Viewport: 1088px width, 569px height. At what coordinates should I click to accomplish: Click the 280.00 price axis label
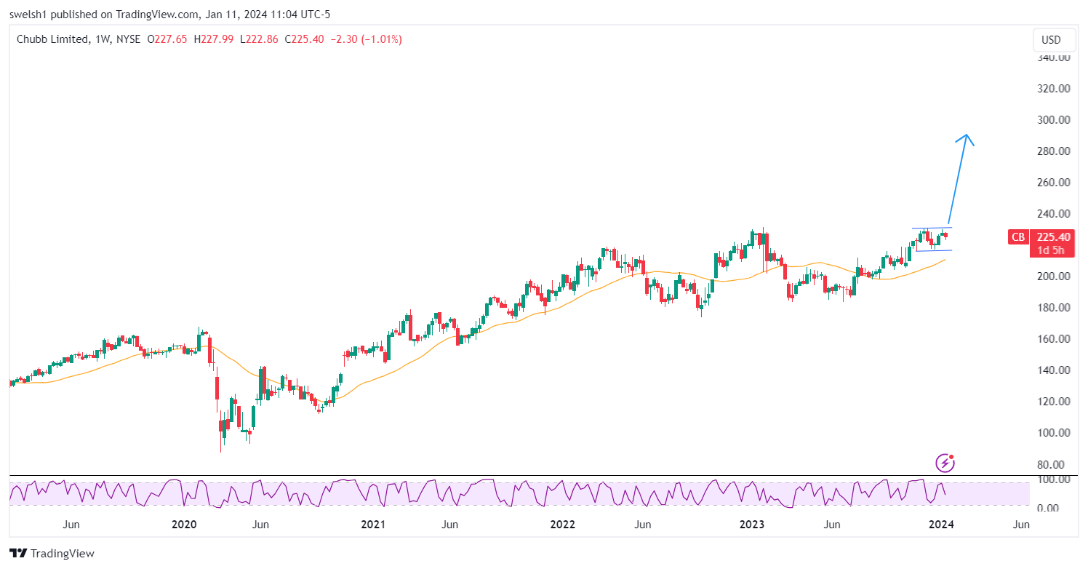tap(1054, 151)
